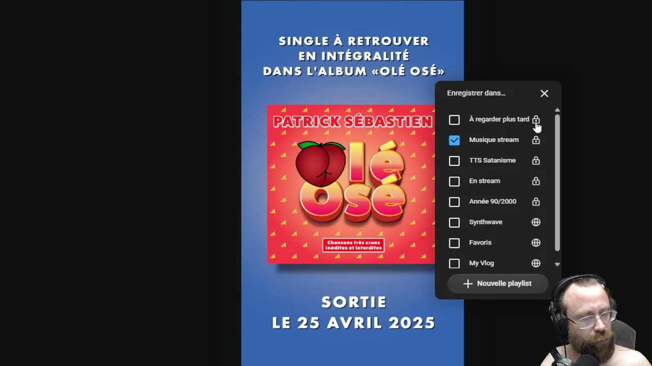Check the 'Synthwave' playlist box
The image size is (652, 366).
click(x=454, y=223)
